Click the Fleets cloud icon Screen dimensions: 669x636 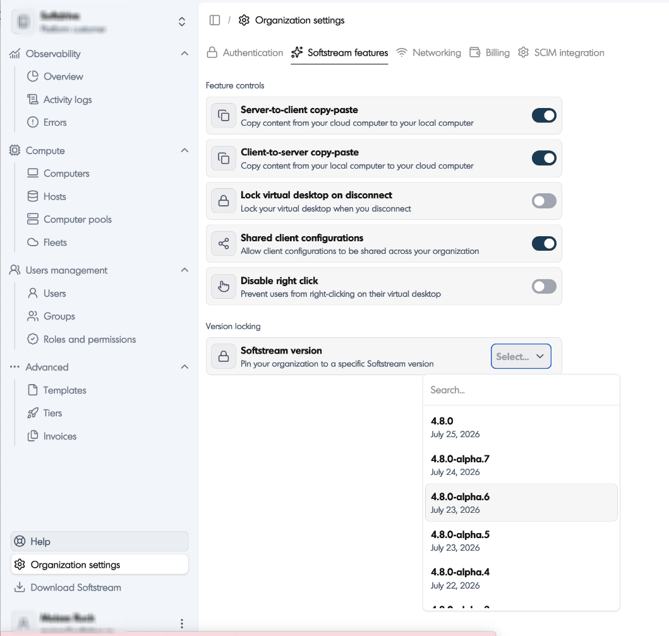33,243
